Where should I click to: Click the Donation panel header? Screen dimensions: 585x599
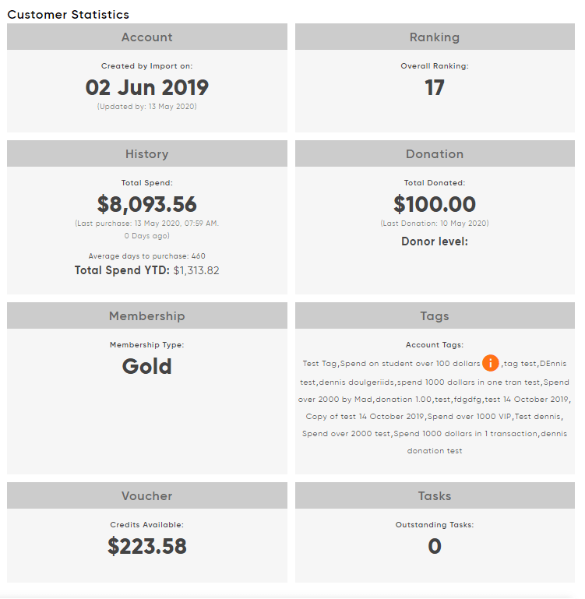coord(435,154)
